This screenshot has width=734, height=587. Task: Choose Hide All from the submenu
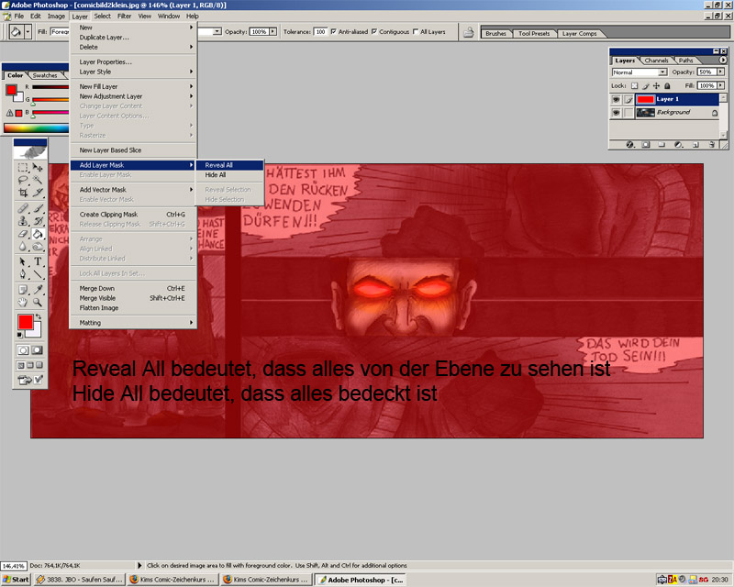216,175
